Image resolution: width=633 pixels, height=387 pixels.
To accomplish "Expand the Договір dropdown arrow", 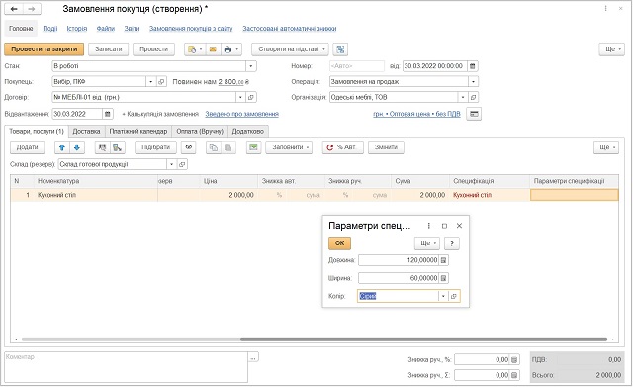I will tap(240, 97).
